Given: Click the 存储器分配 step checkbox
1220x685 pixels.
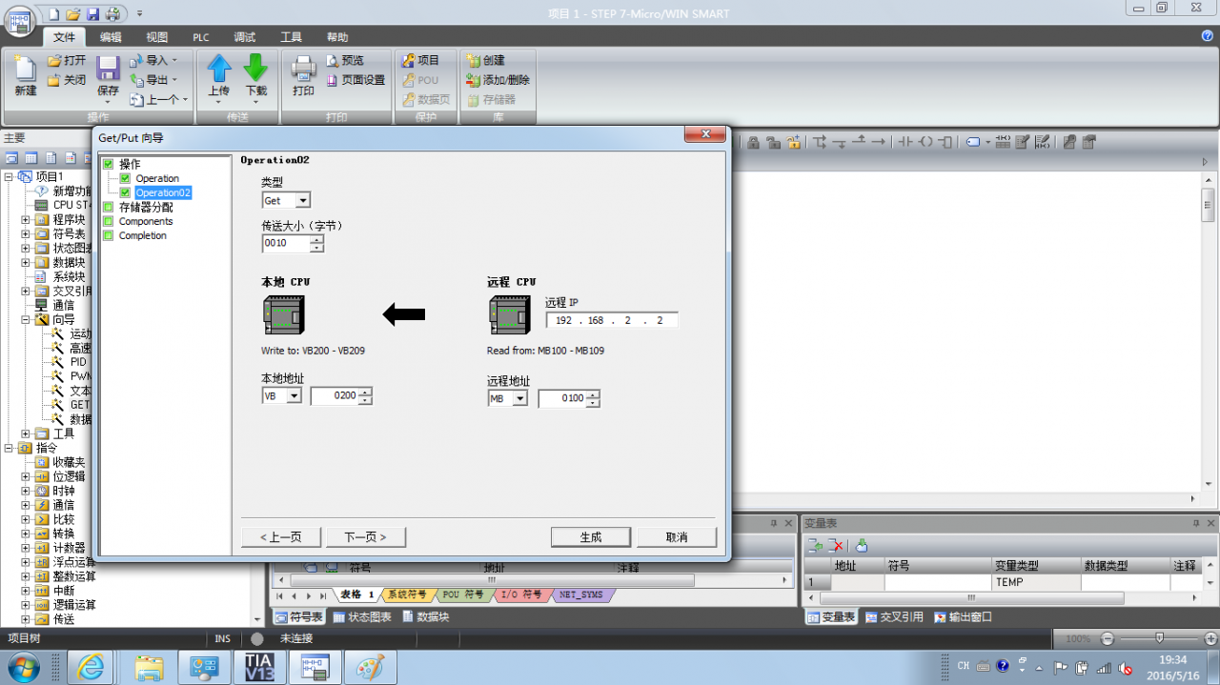Looking at the screenshot, I should (x=108, y=207).
